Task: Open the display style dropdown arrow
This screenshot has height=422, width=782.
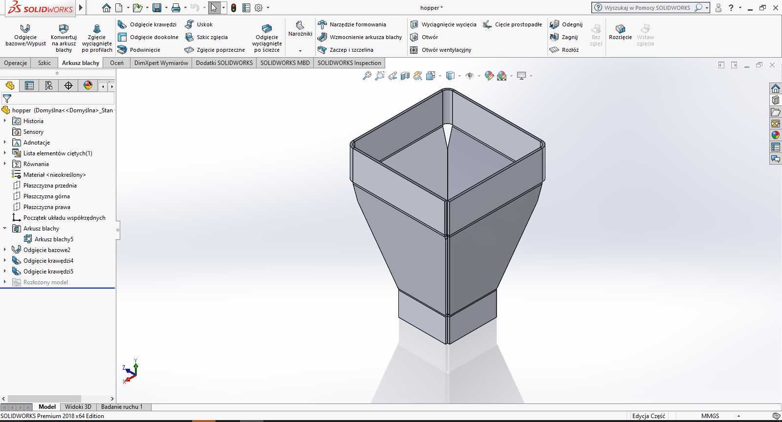Action: coord(459,76)
